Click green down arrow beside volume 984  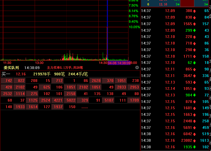click(x=194, y=95)
